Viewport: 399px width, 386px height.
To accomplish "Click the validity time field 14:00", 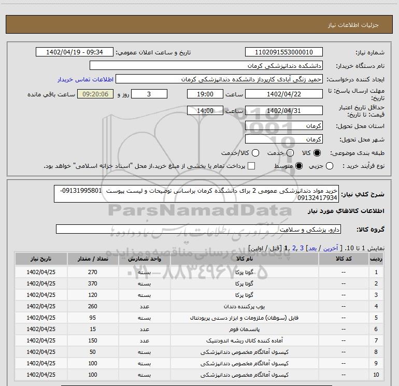I will coord(205,110).
